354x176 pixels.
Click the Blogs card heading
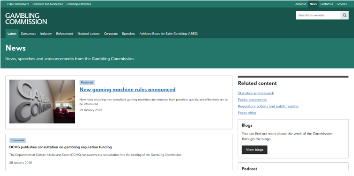pos(247,125)
